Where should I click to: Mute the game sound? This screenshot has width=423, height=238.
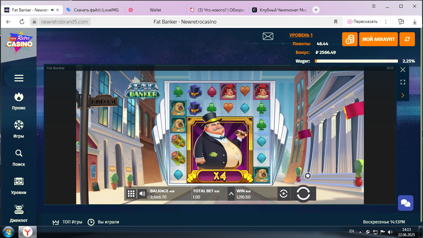142,194
